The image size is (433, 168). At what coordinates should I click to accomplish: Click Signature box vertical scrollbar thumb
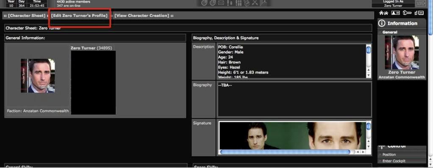point(368,127)
